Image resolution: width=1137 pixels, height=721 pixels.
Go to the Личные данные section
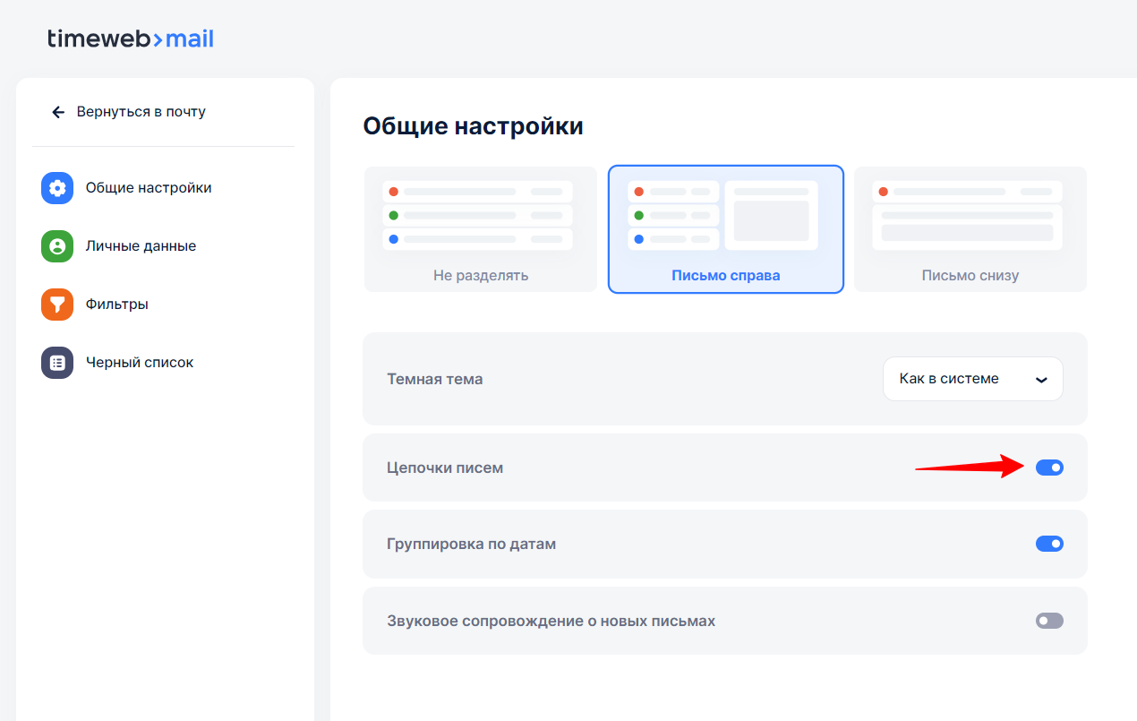141,246
